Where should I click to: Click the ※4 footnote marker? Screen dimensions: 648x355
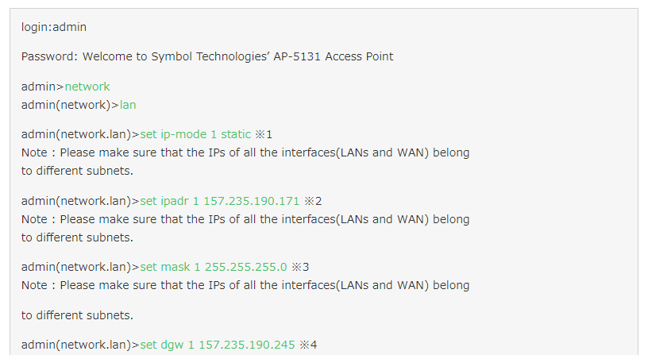308,345
